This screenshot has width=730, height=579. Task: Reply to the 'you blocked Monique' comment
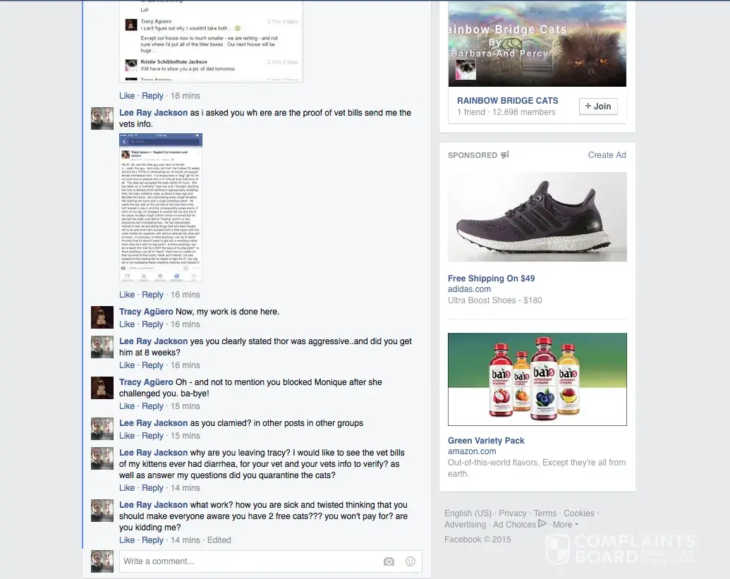point(152,406)
